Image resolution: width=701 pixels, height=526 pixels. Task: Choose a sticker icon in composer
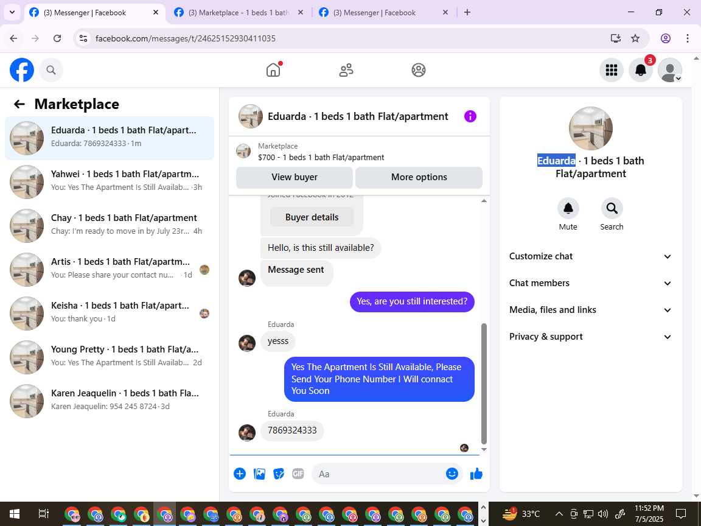coord(279,474)
